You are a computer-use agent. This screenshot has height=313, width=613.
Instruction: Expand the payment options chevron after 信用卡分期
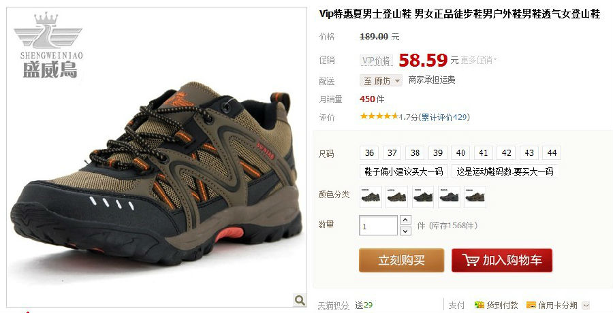click(x=586, y=306)
